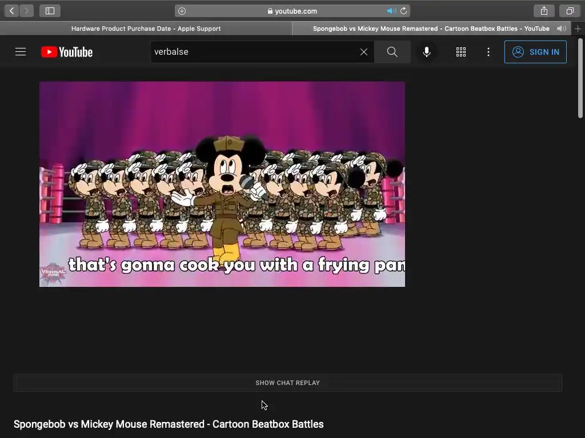Viewport: 585px width, 438px height.
Task: Click the SIGN IN button
Action: [x=535, y=52]
